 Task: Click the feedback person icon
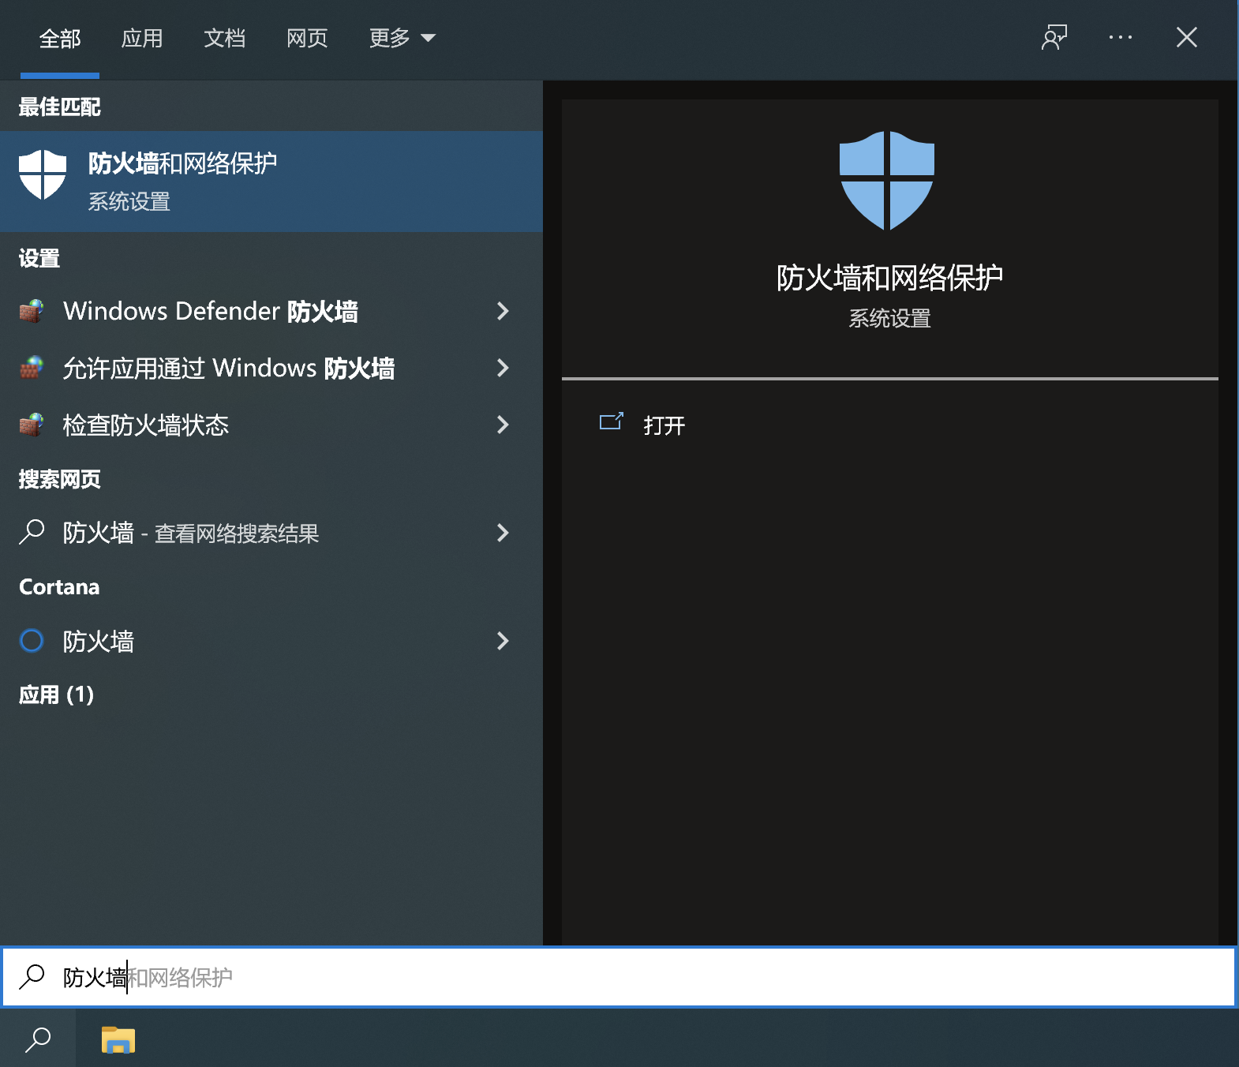click(1054, 37)
